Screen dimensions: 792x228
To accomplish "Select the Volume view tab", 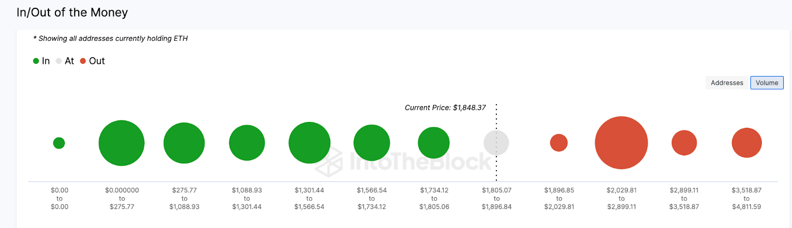I will (767, 83).
